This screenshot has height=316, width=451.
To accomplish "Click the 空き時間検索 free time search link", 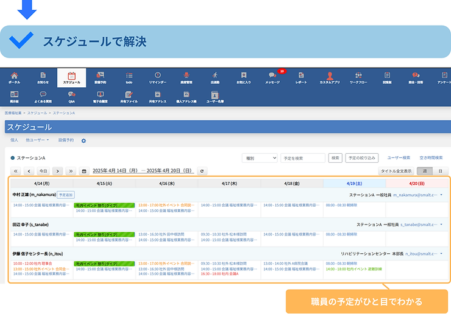I will pos(431,157).
